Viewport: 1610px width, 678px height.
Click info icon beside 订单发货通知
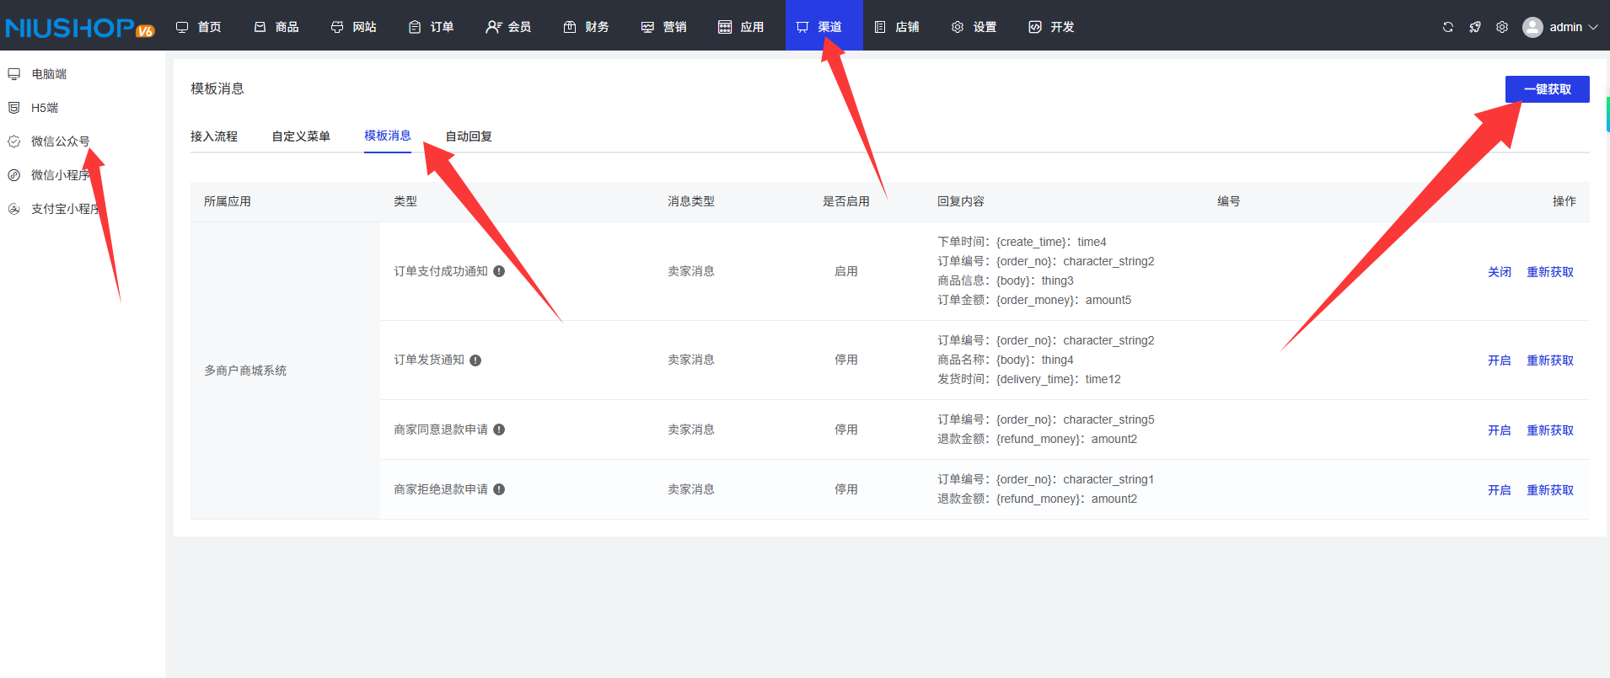click(x=475, y=360)
